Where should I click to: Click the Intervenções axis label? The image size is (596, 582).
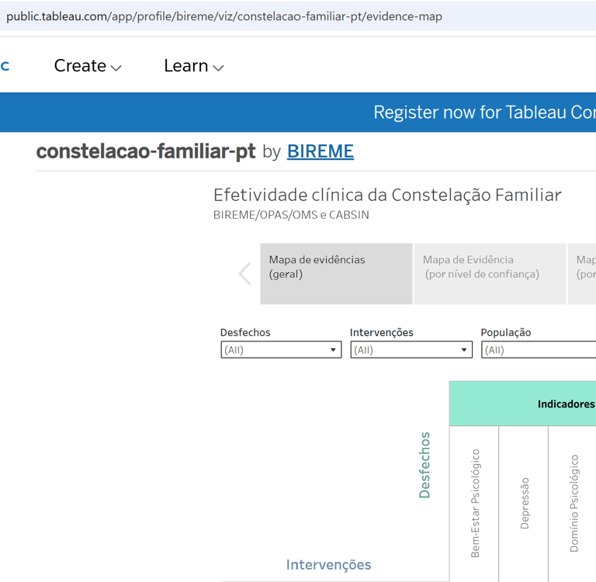[328, 565]
